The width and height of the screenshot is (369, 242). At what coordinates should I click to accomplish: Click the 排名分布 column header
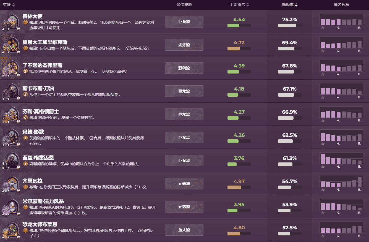pyautogui.click(x=341, y=5)
